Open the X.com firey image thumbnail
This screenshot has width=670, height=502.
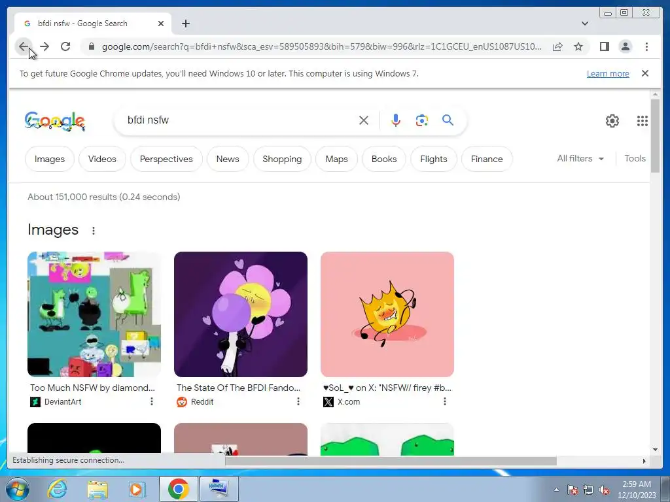coord(387,314)
